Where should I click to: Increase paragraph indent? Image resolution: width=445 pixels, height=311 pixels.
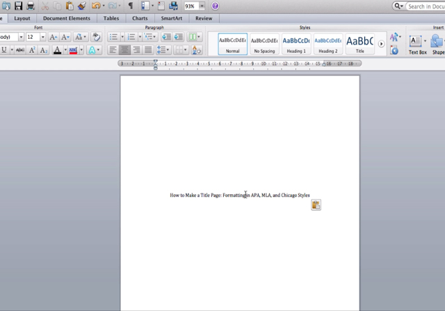(179, 37)
